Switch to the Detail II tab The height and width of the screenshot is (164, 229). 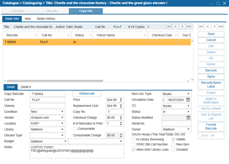(26, 87)
